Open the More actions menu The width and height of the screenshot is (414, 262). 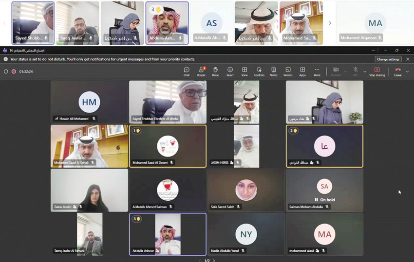317,71
